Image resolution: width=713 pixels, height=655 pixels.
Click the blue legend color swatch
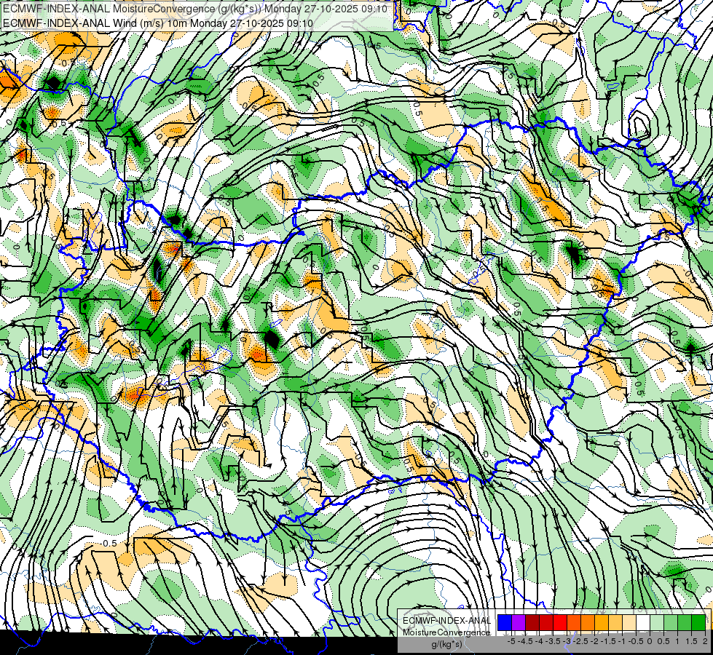coord(505,622)
